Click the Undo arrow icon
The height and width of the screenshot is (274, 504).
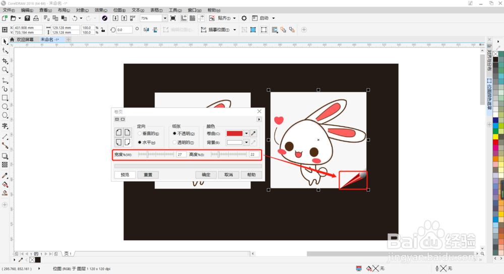tap(75, 18)
